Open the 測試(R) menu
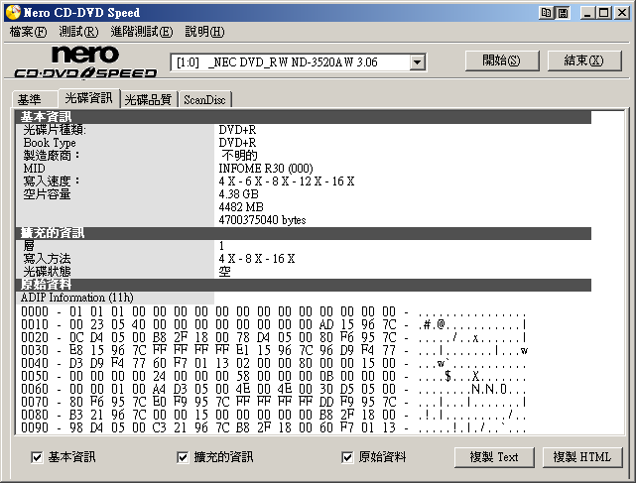 (78, 32)
